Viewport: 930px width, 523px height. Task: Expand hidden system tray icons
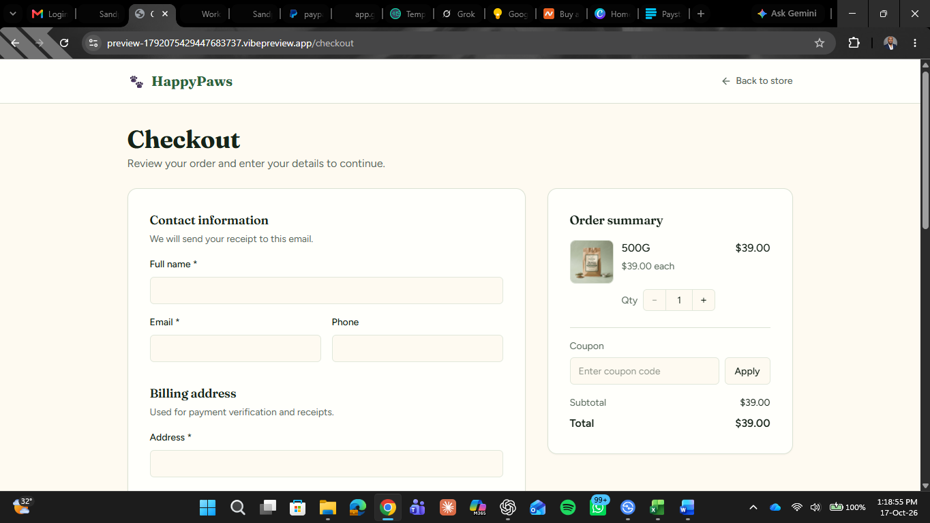[x=753, y=507]
